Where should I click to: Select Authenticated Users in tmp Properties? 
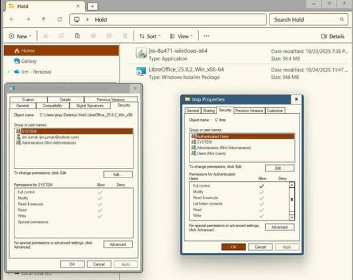pos(242,136)
